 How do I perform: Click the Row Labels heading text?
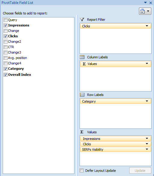(95, 95)
